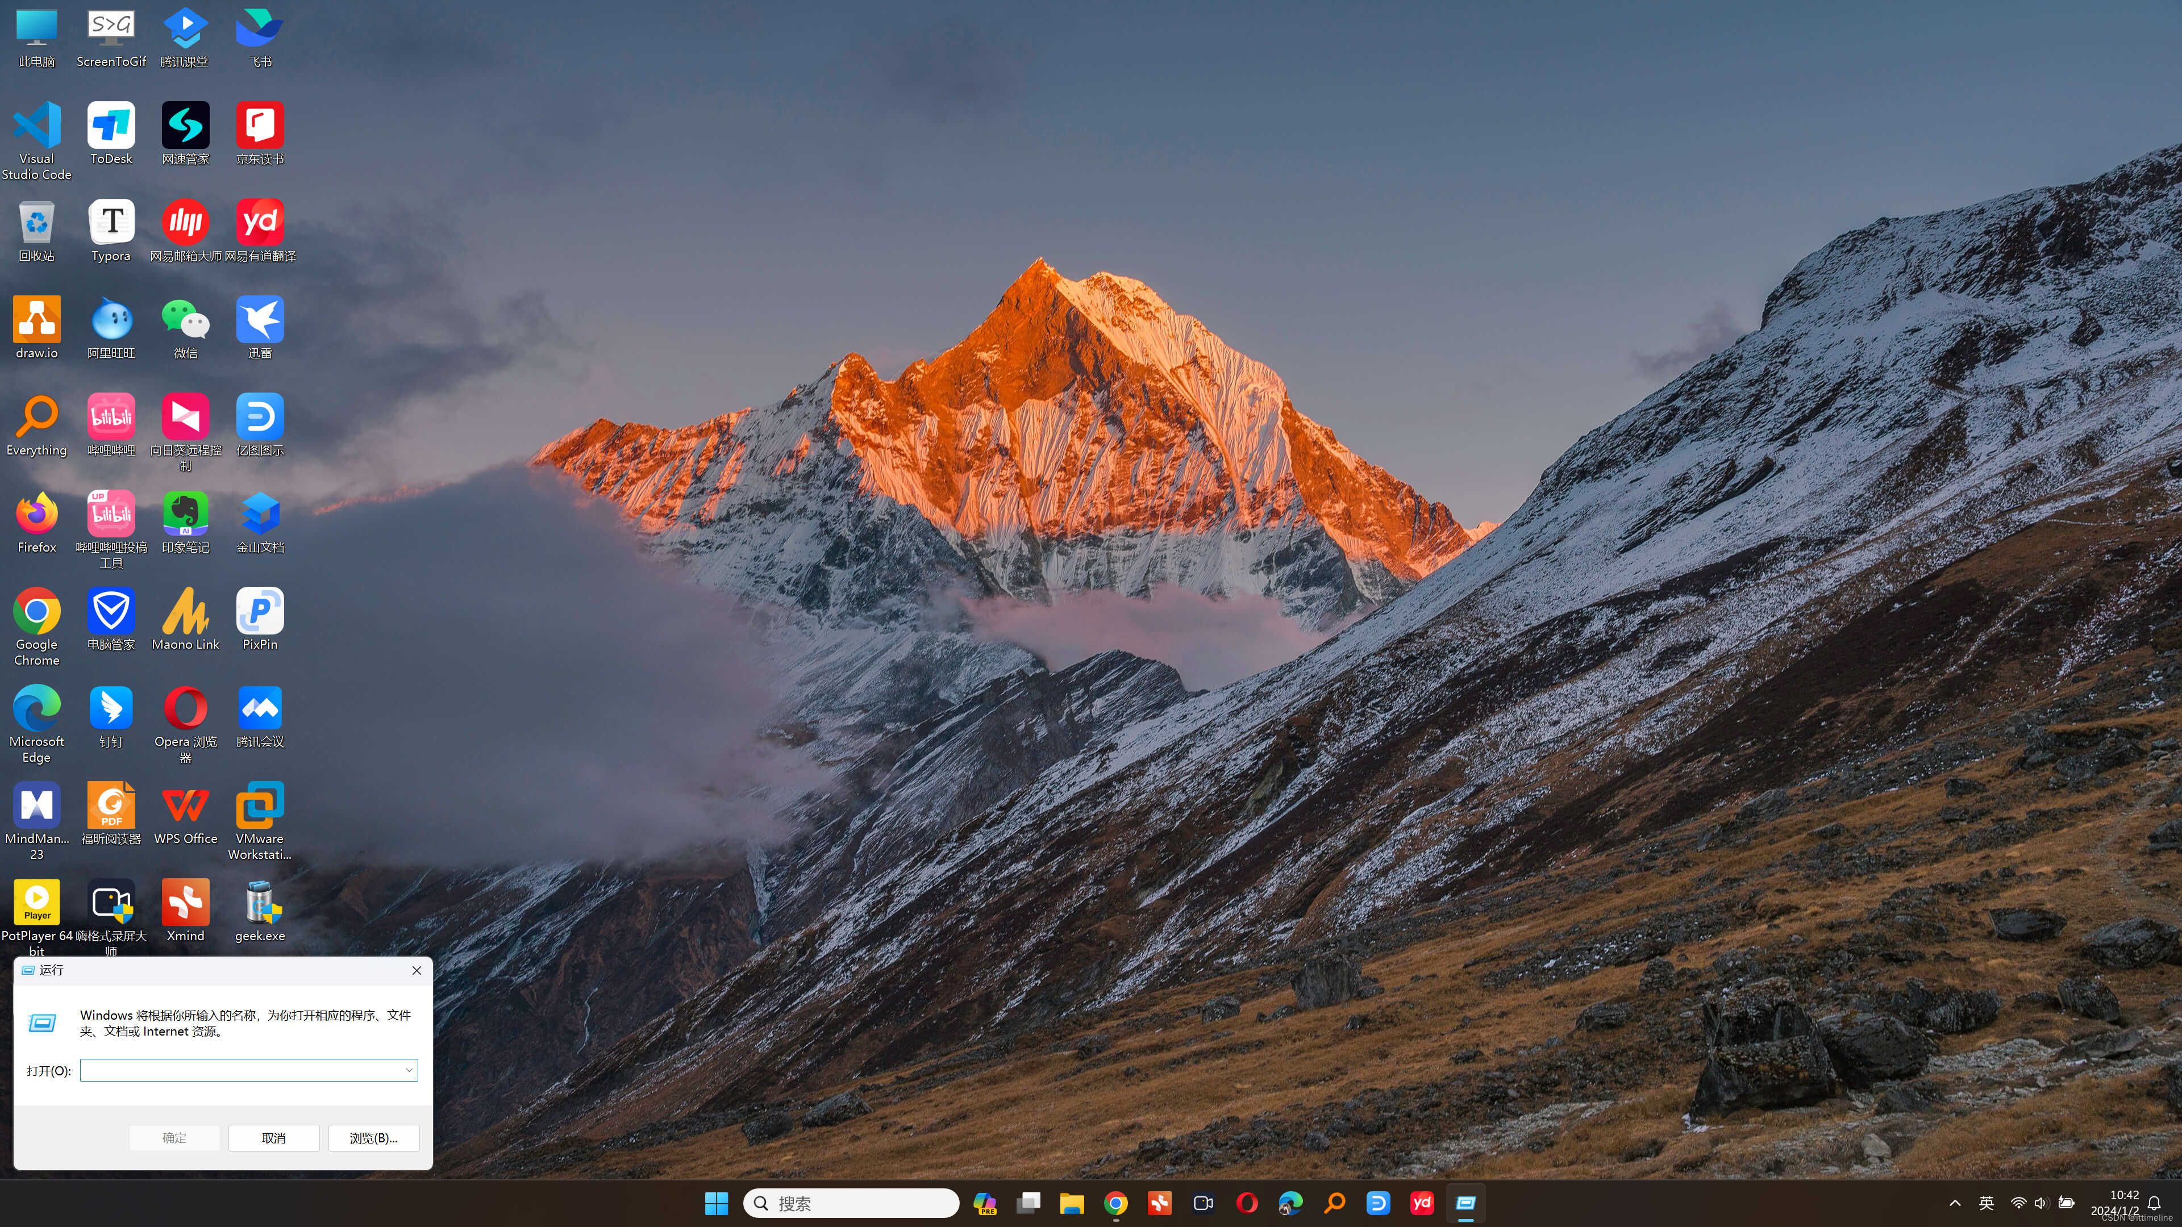The image size is (2182, 1227).
Task: Select the 阿里旺旺 desktop icon
Action: [111, 328]
